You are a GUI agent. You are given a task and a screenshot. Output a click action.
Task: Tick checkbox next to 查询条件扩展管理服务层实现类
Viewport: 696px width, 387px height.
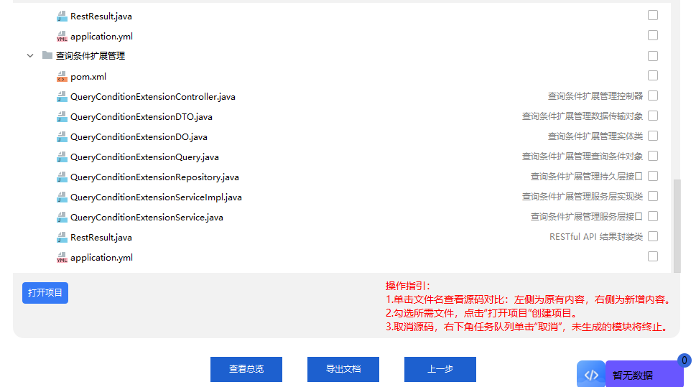click(x=652, y=196)
